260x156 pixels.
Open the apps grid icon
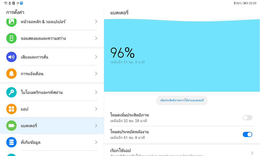11,109
